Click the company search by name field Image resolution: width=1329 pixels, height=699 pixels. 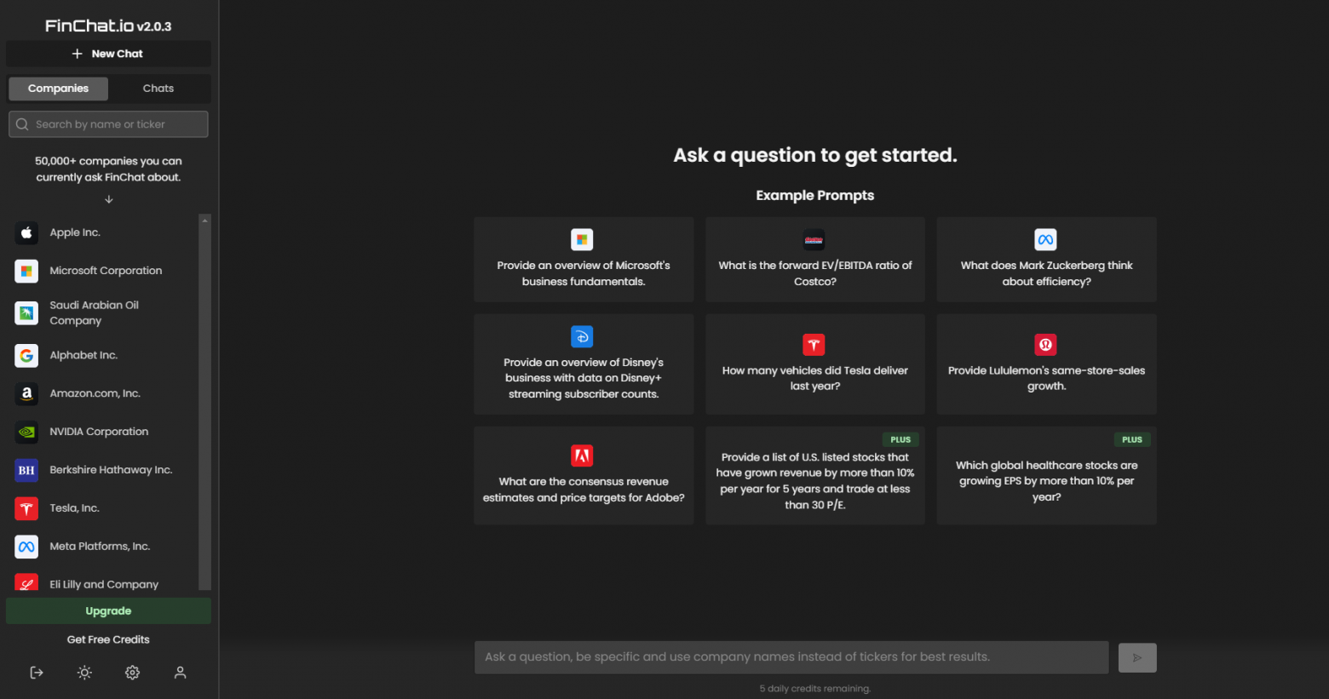click(108, 124)
